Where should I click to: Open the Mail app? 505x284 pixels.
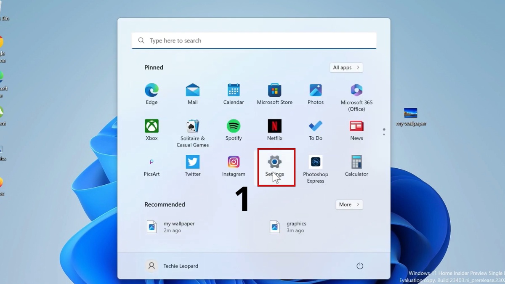(193, 94)
